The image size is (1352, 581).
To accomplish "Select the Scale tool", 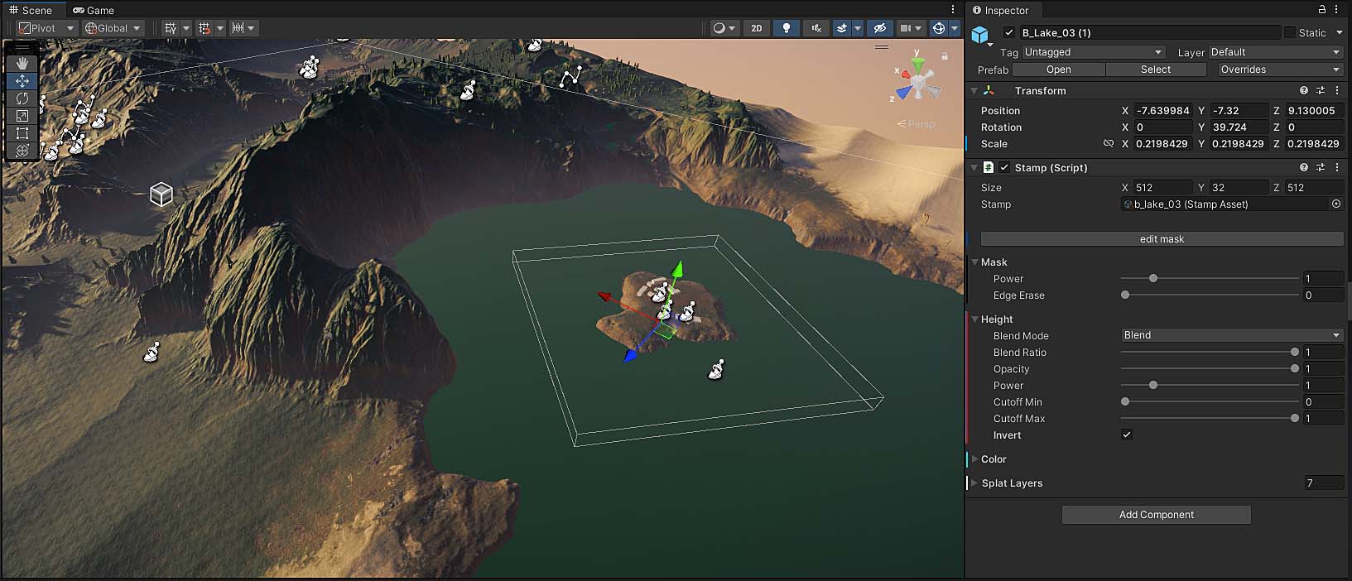I will (22, 116).
